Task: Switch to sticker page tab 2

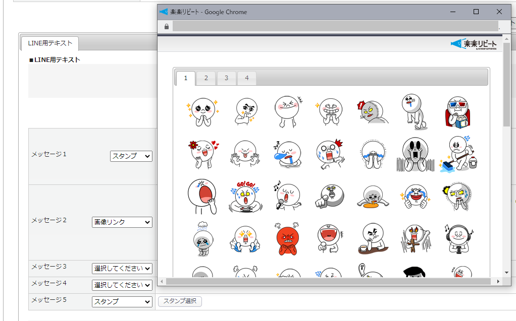Action: point(205,78)
